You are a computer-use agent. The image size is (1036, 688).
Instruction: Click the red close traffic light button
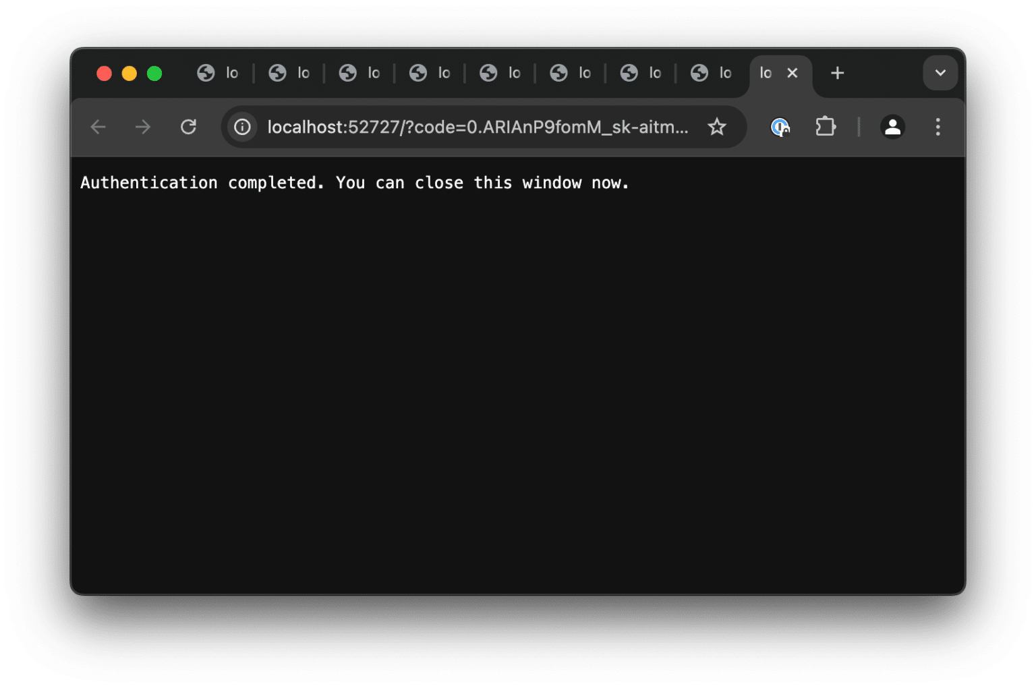coord(105,73)
